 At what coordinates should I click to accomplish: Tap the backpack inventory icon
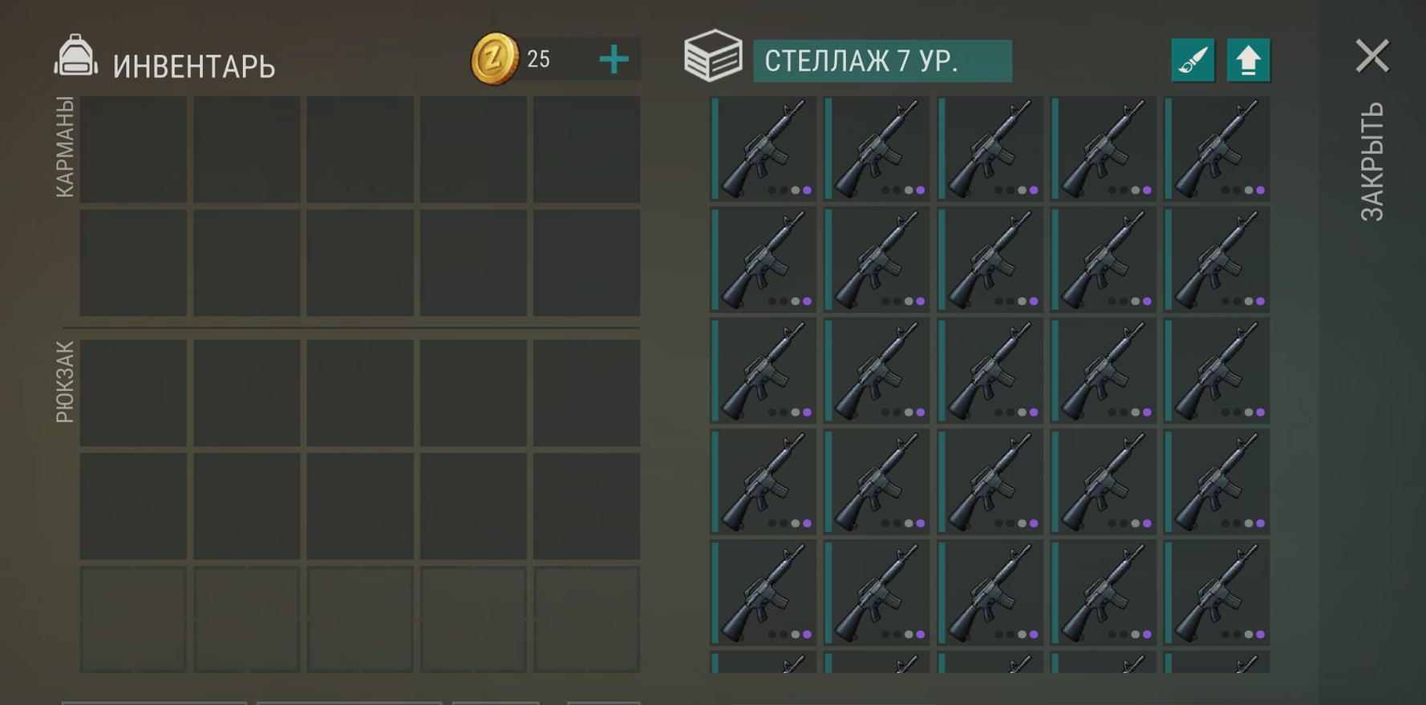(x=75, y=56)
